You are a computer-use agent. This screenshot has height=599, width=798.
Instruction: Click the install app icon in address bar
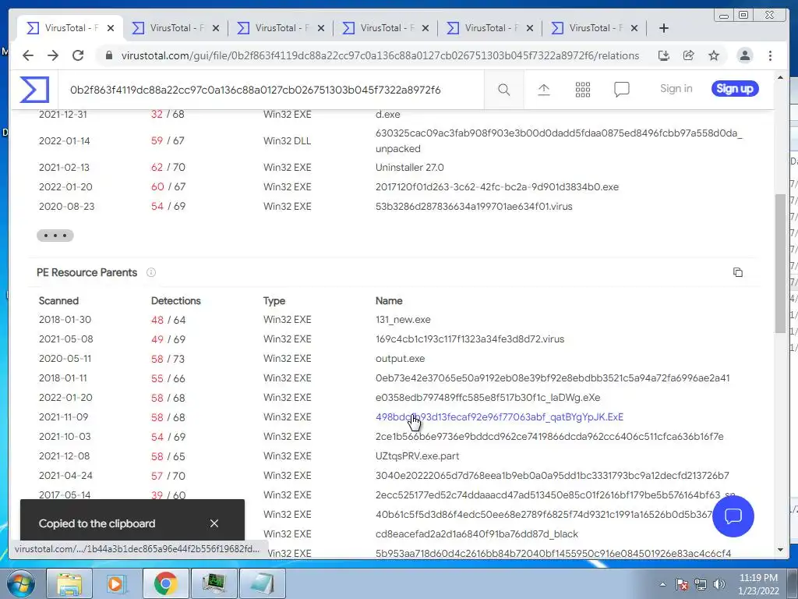tap(663, 55)
